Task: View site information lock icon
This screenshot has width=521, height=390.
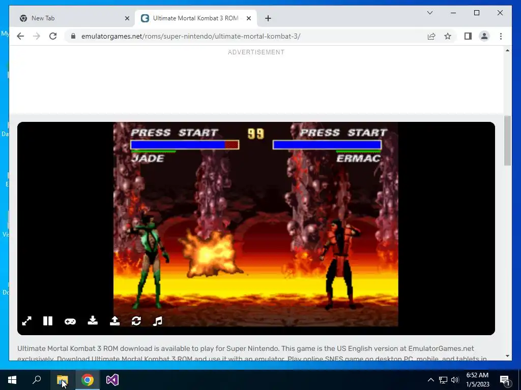Action: click(x=73, y=36)
